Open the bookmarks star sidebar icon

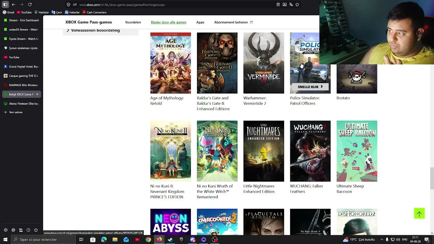pyautogui.click(x=36, y=230)
